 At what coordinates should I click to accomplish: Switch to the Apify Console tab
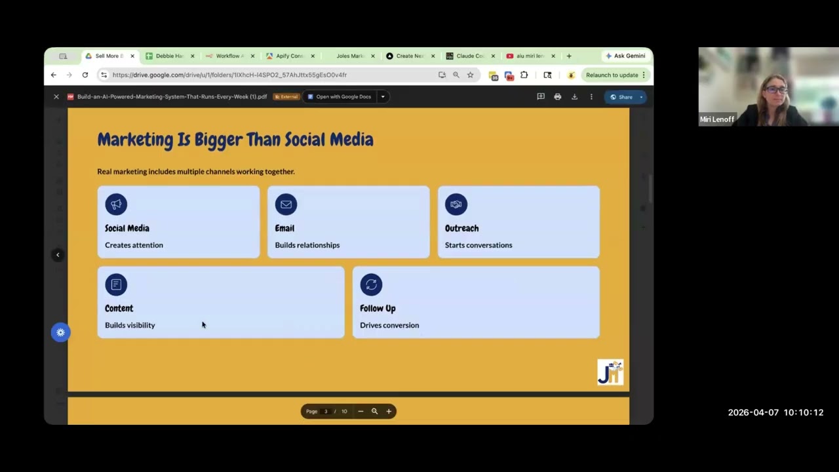click(x=288, y=56)
